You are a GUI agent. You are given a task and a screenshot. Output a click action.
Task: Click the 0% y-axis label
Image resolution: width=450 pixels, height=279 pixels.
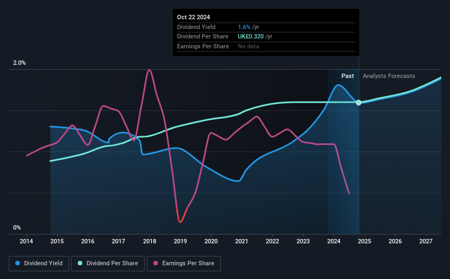click(x=17, y=227)
